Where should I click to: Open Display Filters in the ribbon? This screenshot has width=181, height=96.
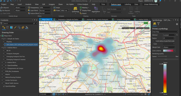pos(85,10)
